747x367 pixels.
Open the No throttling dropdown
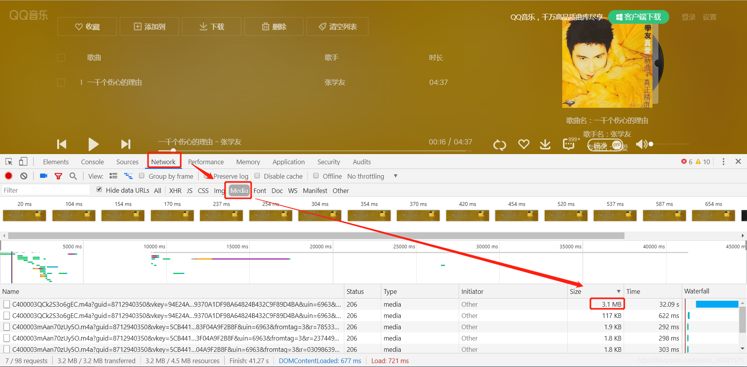coord(372,176)
